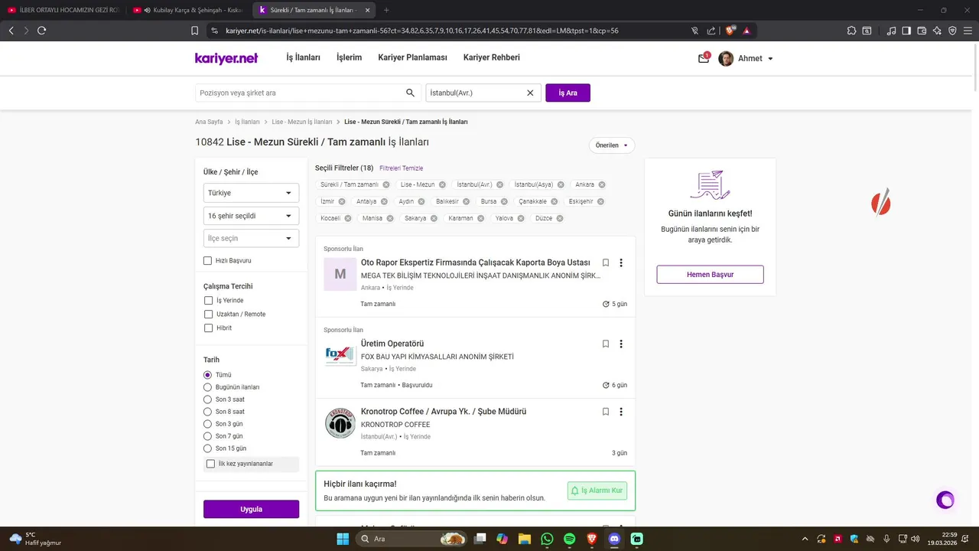Image resolution: width=979 pixels, height=551 pixels.
Task: Select the Son 7 gün radio button
Action: [207, 436]
